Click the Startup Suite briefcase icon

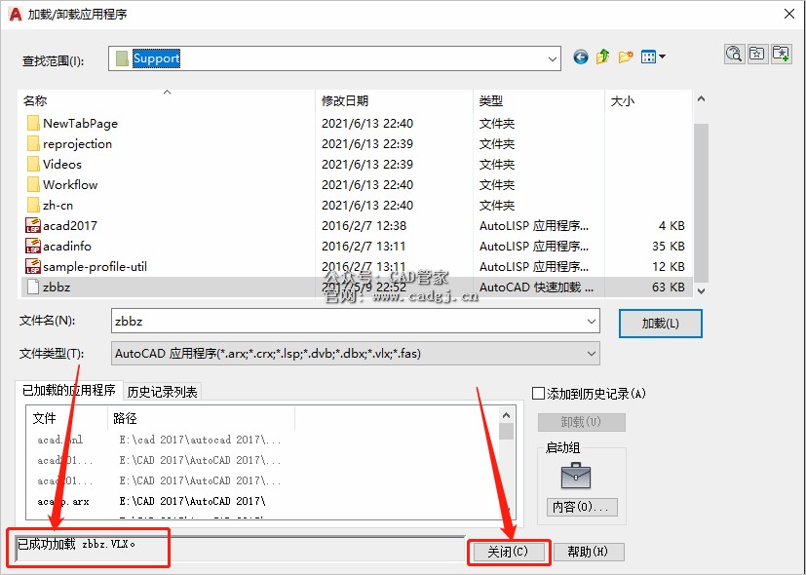point(576,476)
